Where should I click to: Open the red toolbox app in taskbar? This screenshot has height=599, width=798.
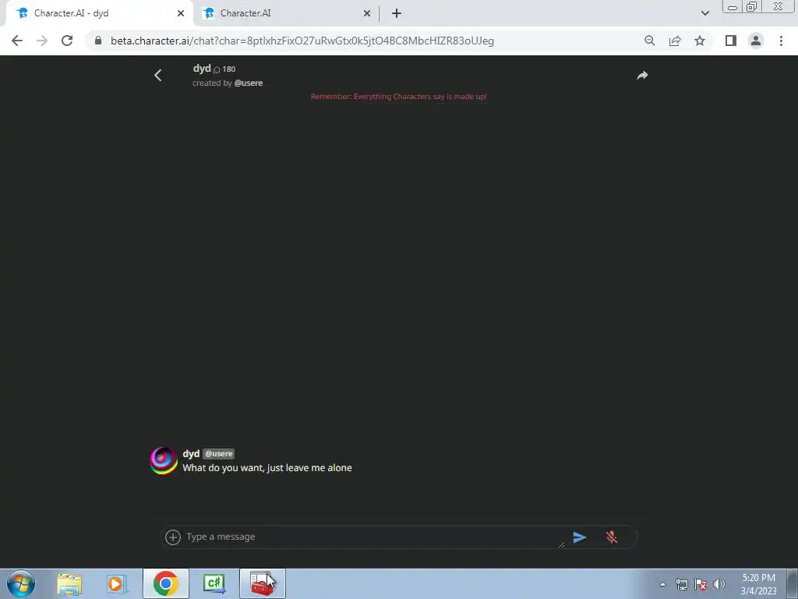tap(262, 583)
